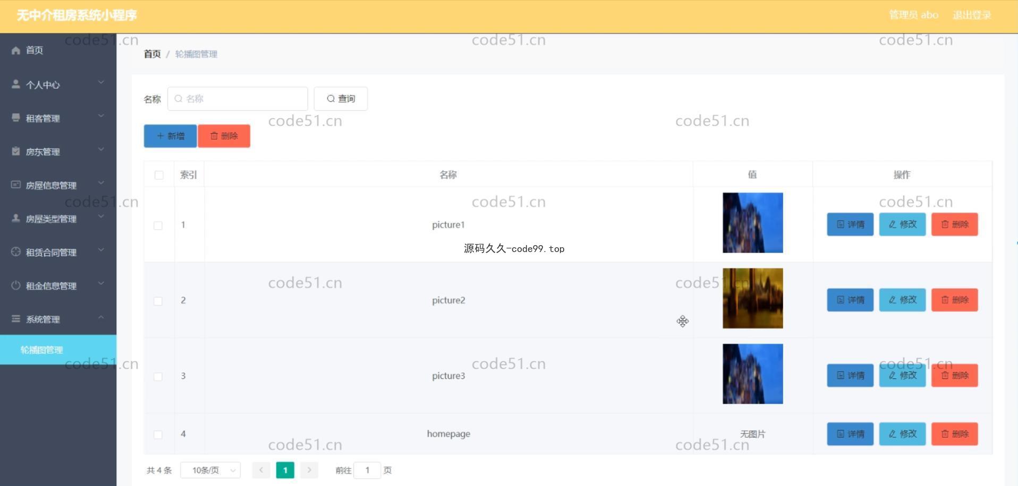Click the power icon beside 租金信息管理

pyautogui.click(x=16, y=285)
